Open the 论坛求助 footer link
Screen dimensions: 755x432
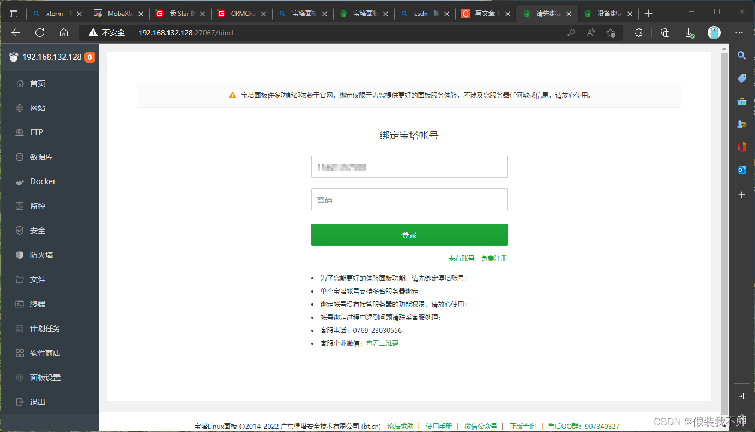[x=400, y=427]
